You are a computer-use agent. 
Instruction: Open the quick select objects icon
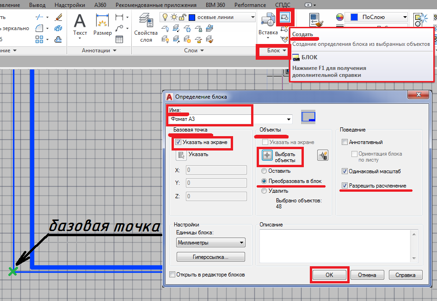pos(322,156)
